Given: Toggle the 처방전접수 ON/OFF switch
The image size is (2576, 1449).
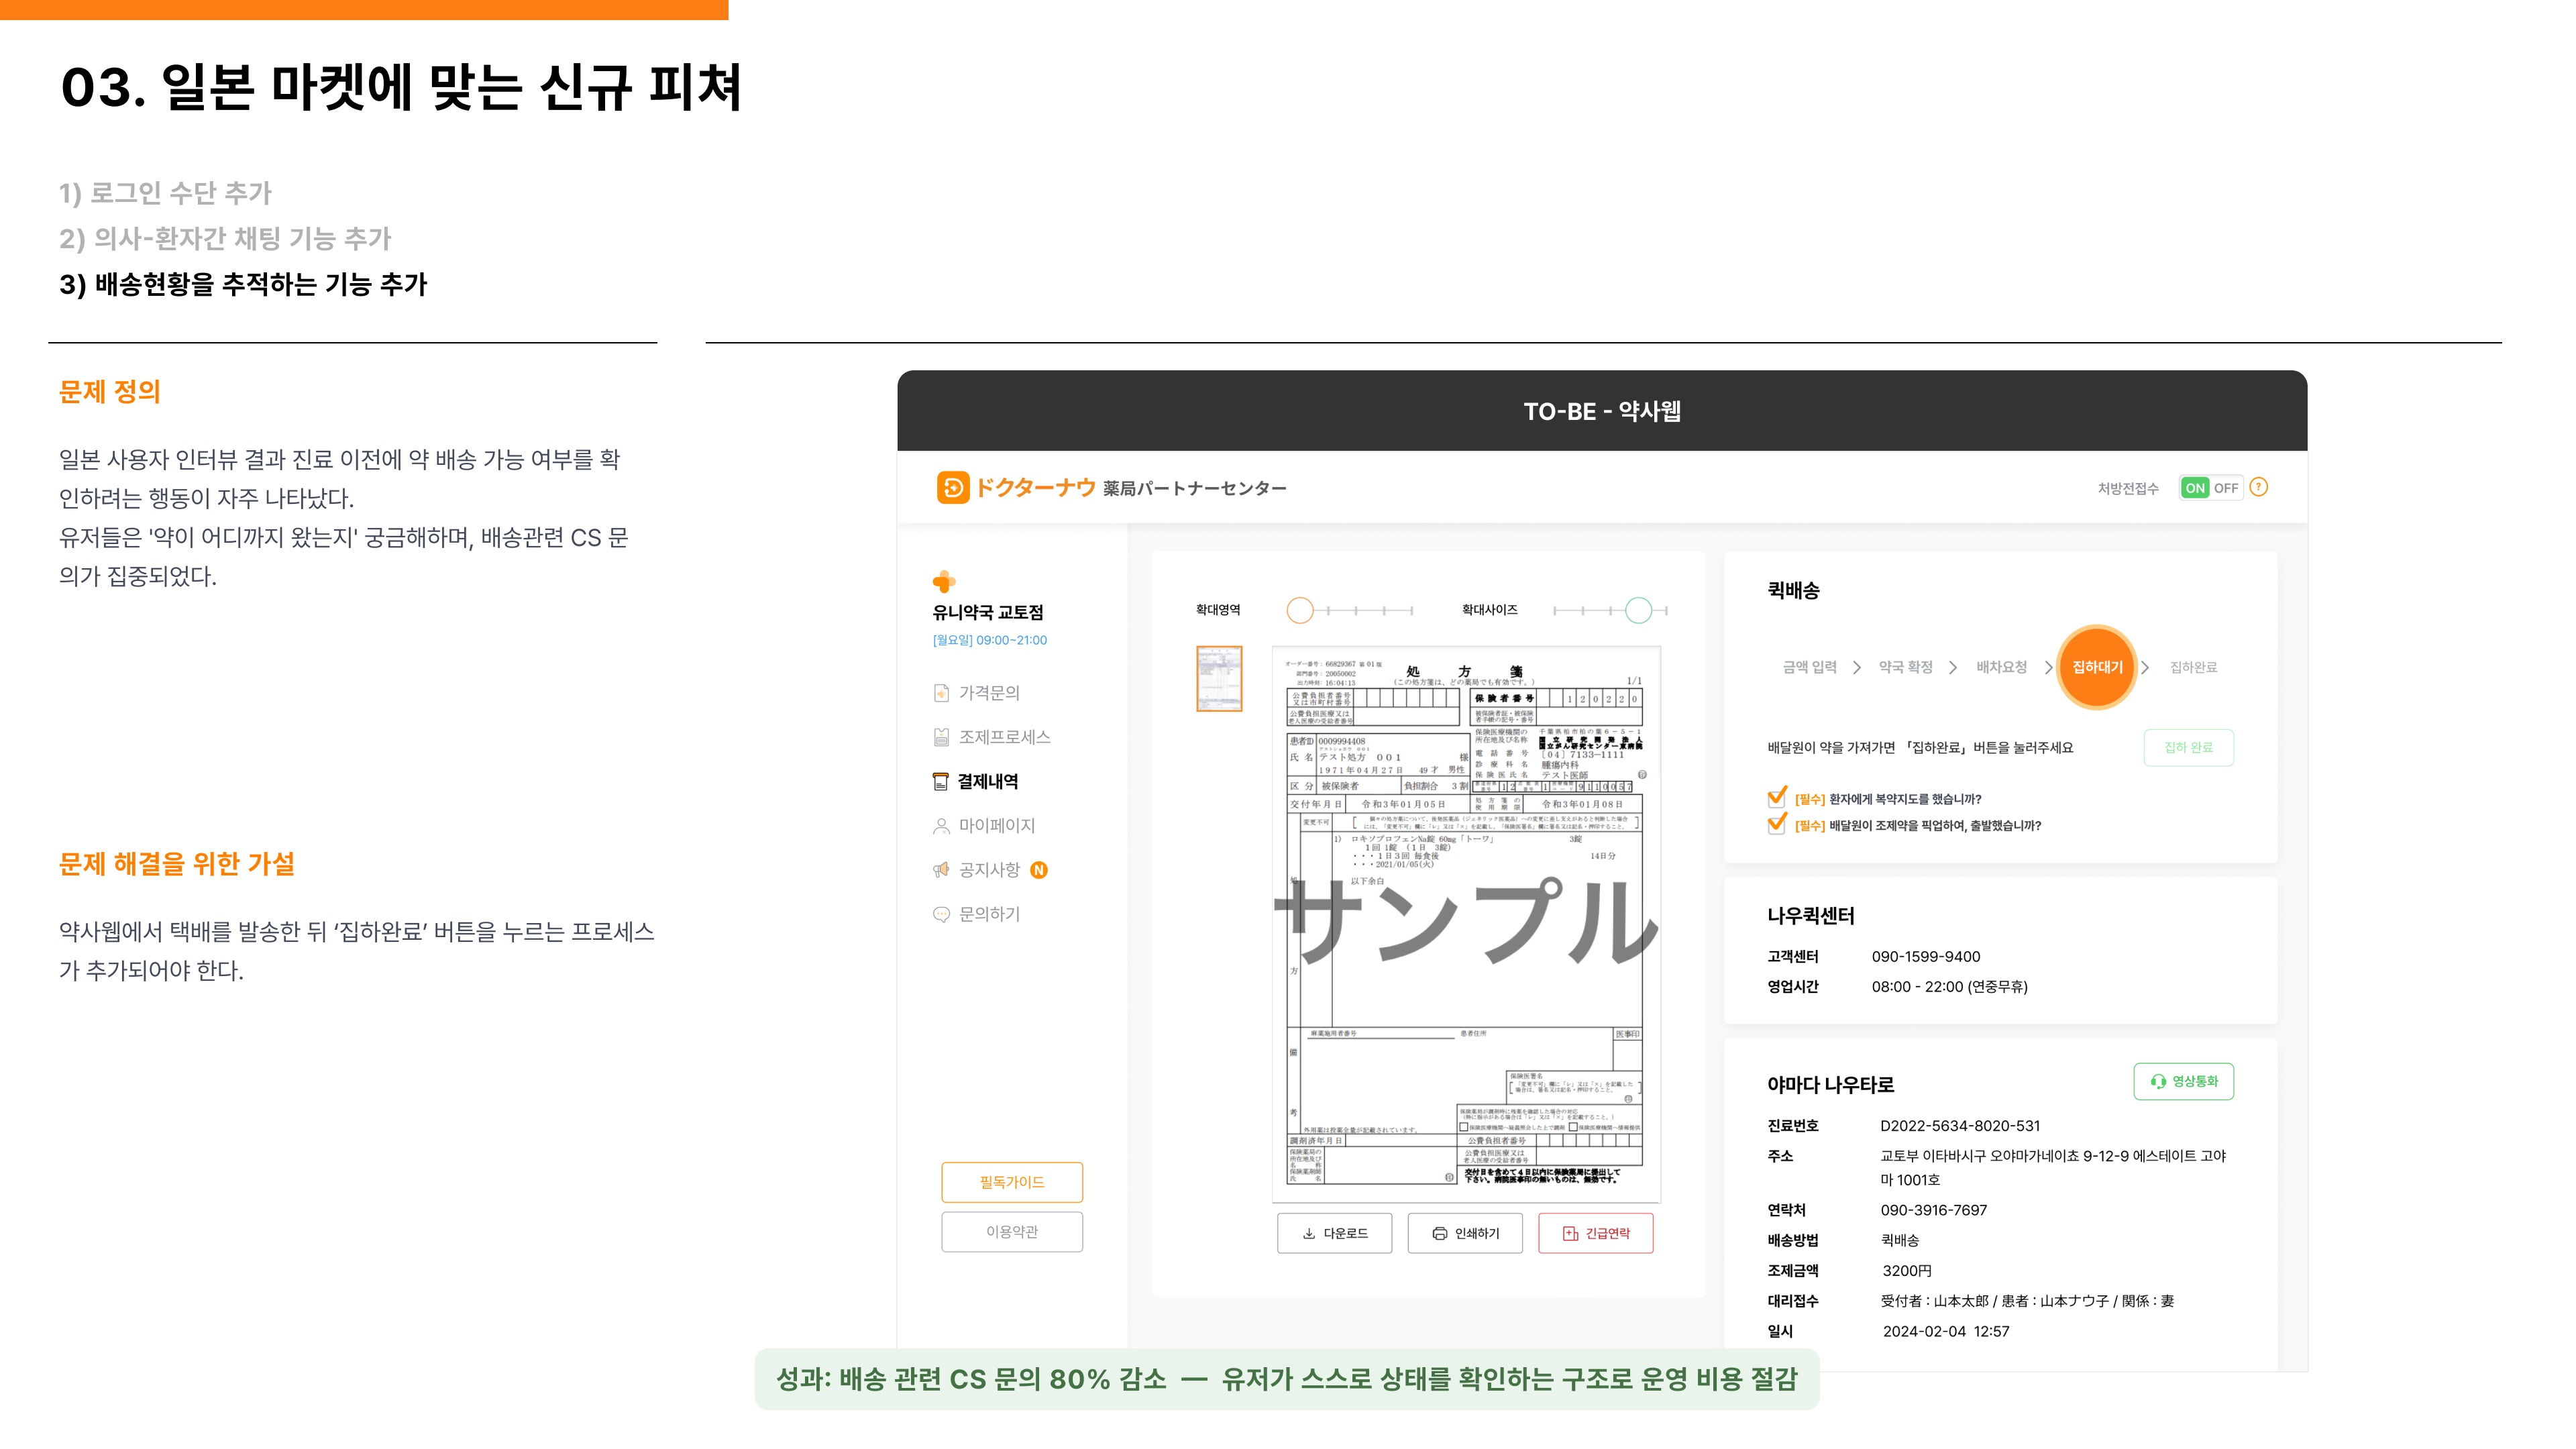Looking at the screenshot, I should point(2211,488).
